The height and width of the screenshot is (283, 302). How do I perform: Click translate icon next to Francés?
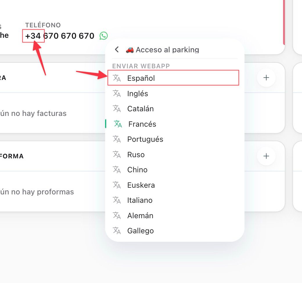118,124
